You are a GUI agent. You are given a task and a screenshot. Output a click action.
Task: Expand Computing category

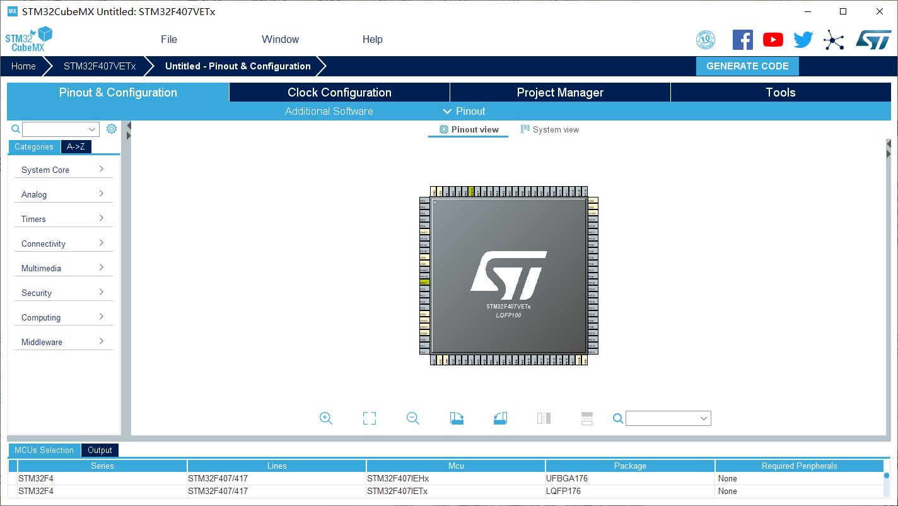pyautogui.click(x=63, y=317)
